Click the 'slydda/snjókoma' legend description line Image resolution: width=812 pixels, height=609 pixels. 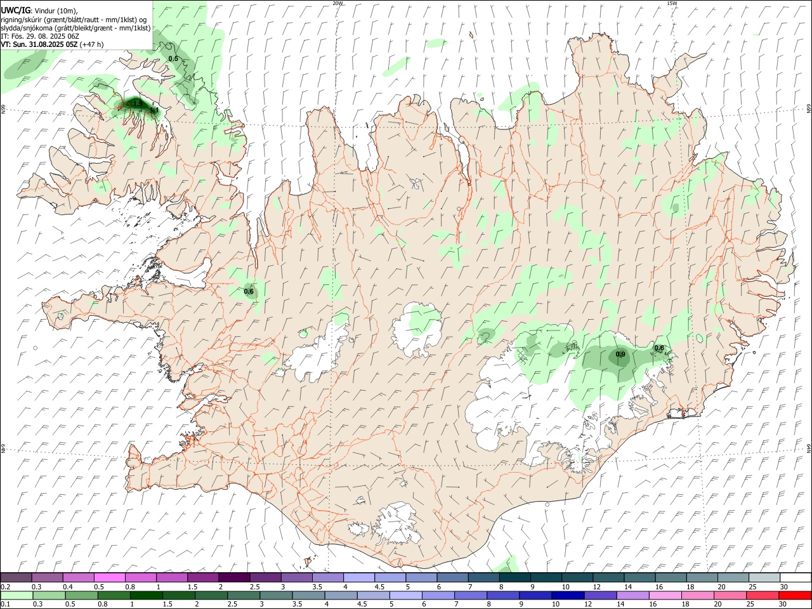75,28
